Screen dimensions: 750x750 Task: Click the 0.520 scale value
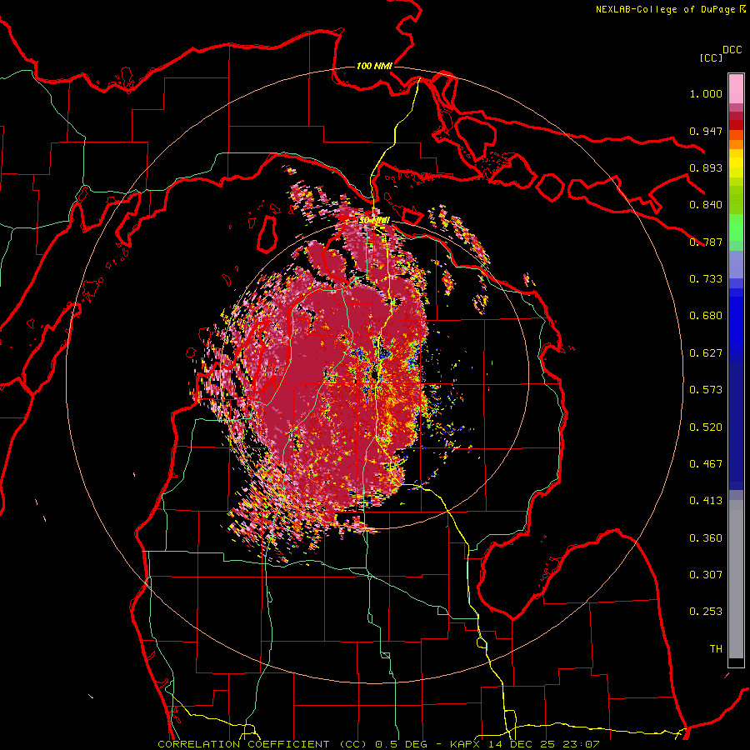[706, 427]
